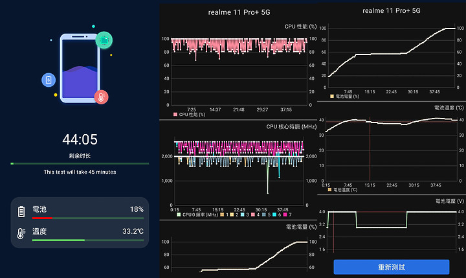Viewport: 466px width, 278px height.
Task: Tap the blue 重新測試 retest button
Action: coord(392,267)
